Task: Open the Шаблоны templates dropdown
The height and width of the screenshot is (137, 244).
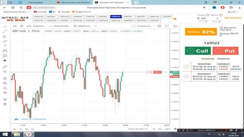Action: [x=82, y=26]
